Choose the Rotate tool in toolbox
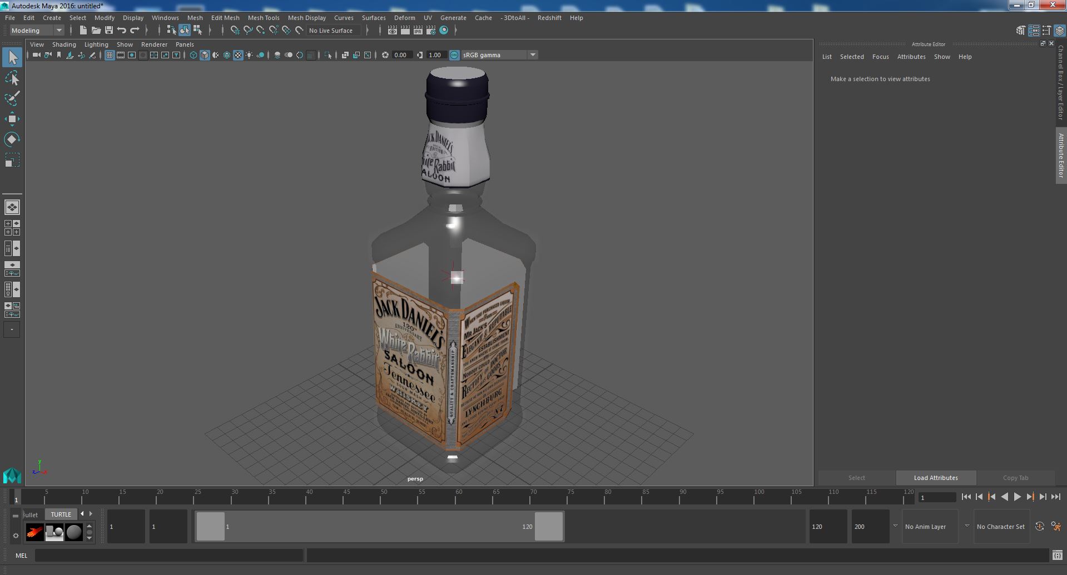The width and height of the screenshot is (1067, 575). click(x=12, y=139)
